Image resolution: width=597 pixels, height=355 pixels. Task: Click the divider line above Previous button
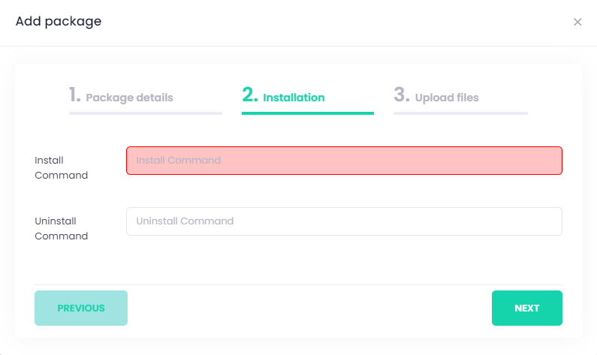click(298, 284)
